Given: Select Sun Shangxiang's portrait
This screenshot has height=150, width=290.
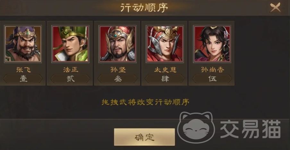Looking at the screenshot, I should click(x=212, y=44).
